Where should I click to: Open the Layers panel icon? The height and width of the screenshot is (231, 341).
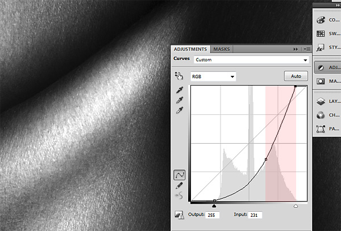[x=321, y=101]
